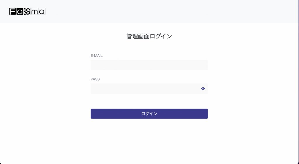The image size is (299, 164).
Task: Click the E-MAIL field label
Action: 97,56
